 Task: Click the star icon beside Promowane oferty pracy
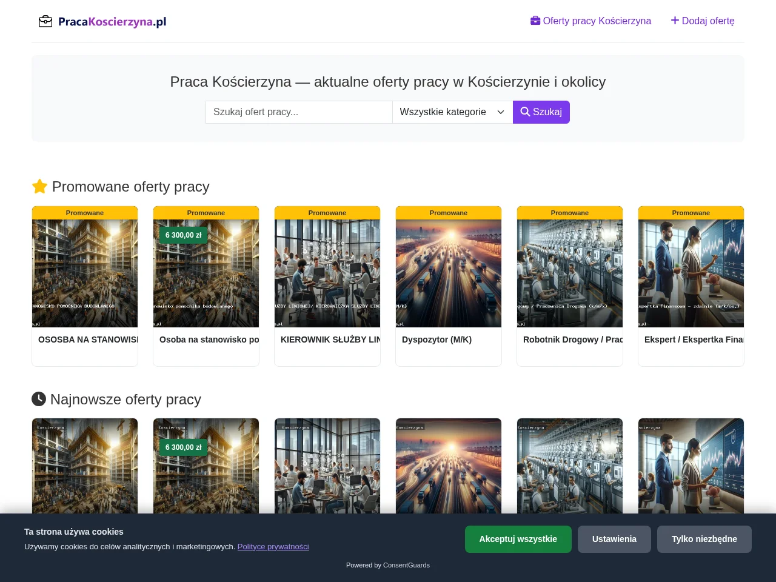pos(39,186)
